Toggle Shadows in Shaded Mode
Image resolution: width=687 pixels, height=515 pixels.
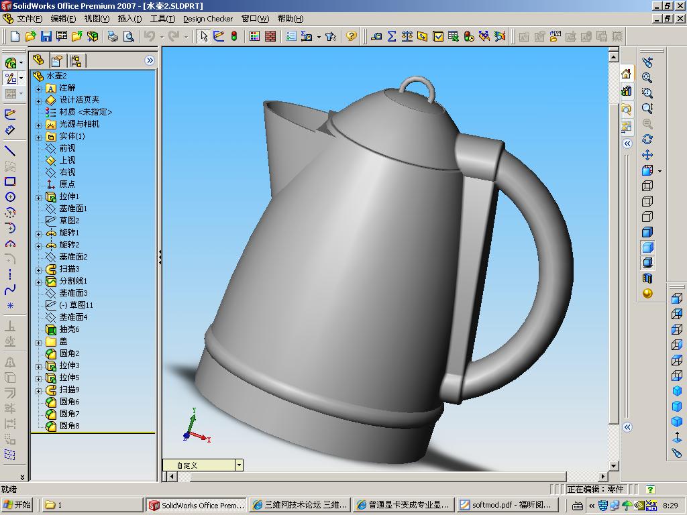click(647, 263)
